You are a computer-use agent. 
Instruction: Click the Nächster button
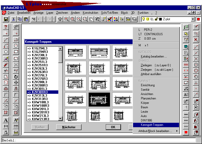tap(69, 127)
